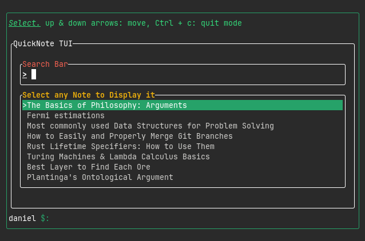Select 'How to Easily and Properly Merge Git Branches'
365x241 pixels.
(130, 136)
